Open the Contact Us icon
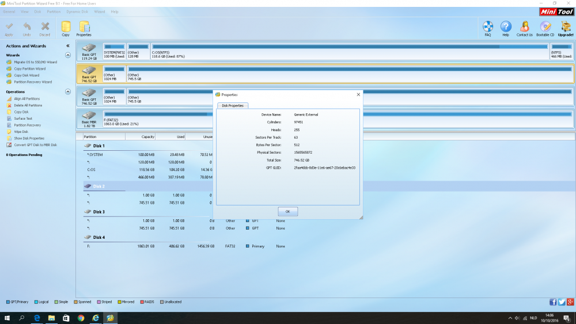 point(524,28)
